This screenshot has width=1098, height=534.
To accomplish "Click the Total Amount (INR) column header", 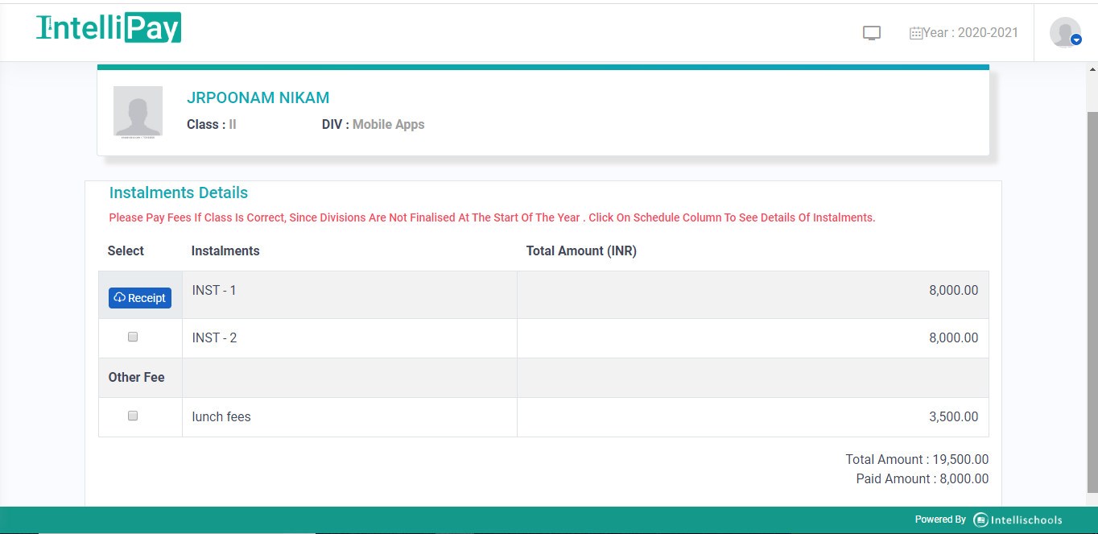I will (581, 251).
